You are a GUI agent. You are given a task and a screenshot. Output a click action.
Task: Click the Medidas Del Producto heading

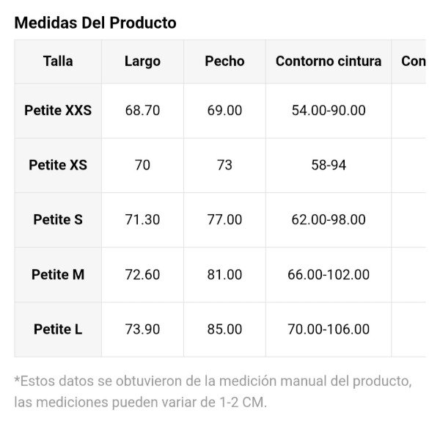[x=95, y=23]
